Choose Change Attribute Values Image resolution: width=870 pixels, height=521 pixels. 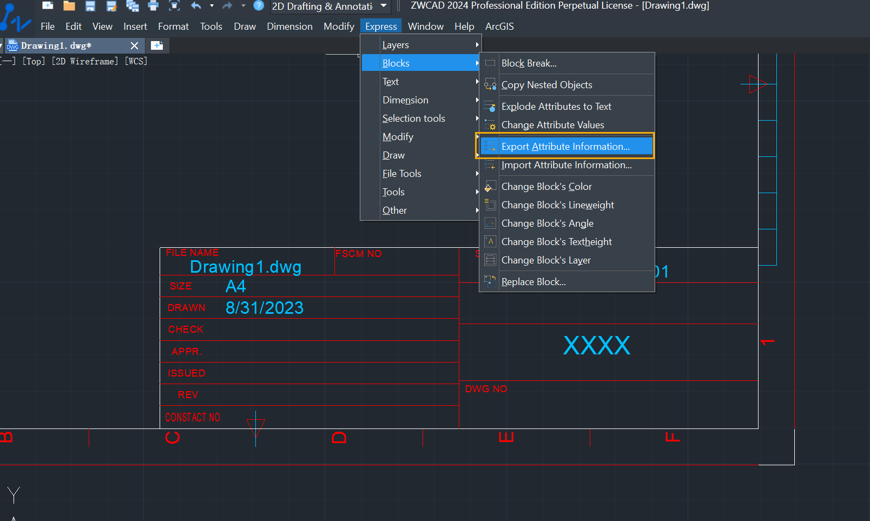tap(567, 125)
